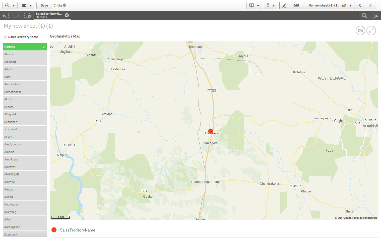Clear all selections with the clear icon

point(28,15)
